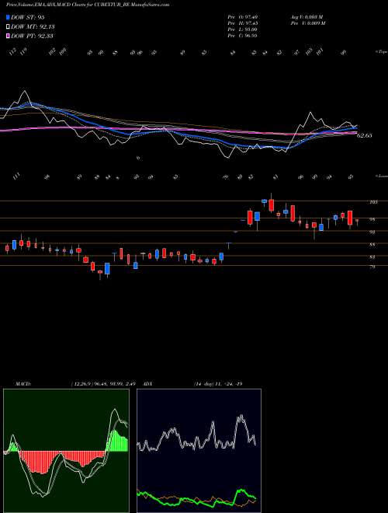Click the 'Avg V: 0.003 M' volume text

pos(307,17)
